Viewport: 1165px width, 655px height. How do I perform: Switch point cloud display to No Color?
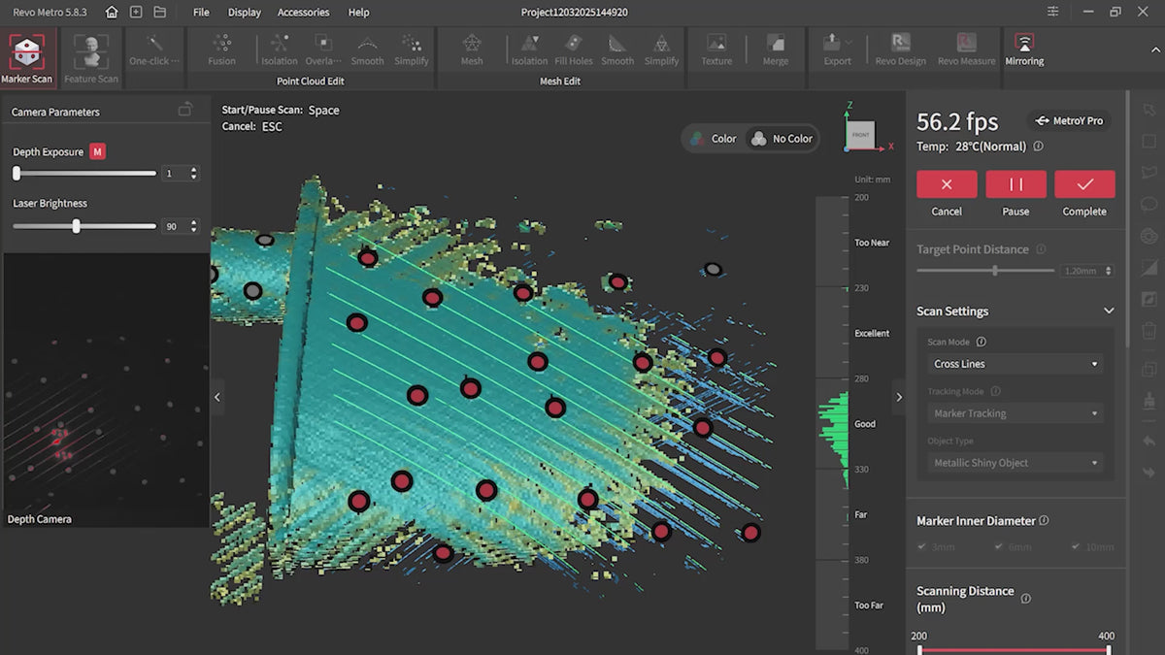click(x=782, y=139)
